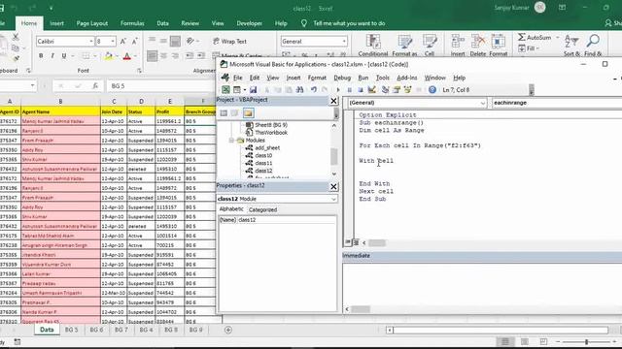Click the Save icon in VBA toolbar
This screenshot has height=349, width=622.
click(253, 90)
